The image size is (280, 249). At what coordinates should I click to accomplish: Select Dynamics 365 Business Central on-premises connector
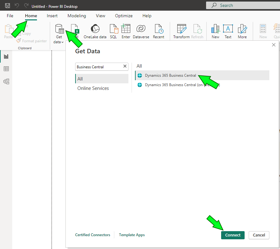[x=202, y=85]
